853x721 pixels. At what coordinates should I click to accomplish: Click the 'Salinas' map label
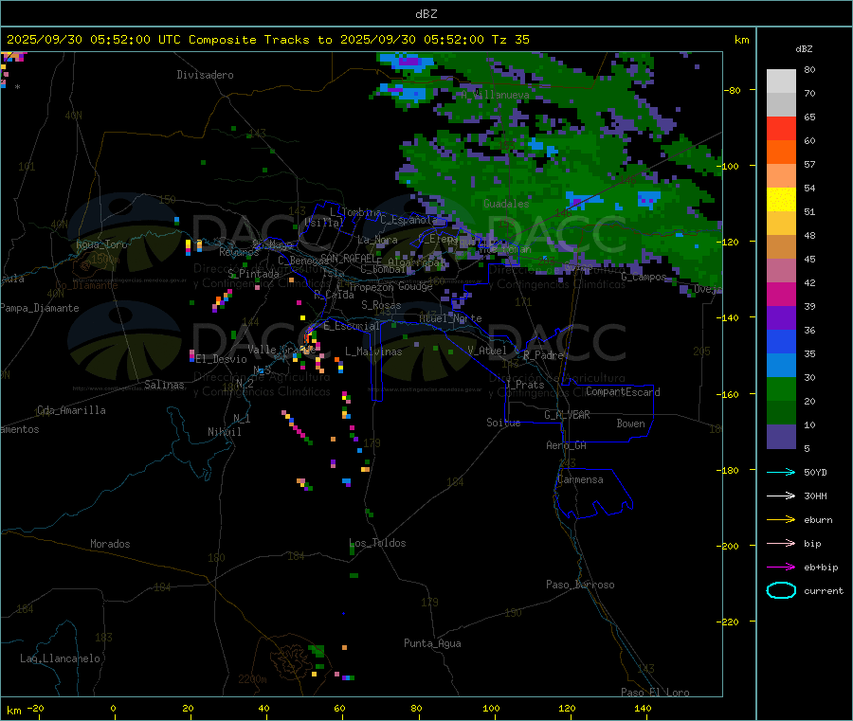tap(164, 385)
